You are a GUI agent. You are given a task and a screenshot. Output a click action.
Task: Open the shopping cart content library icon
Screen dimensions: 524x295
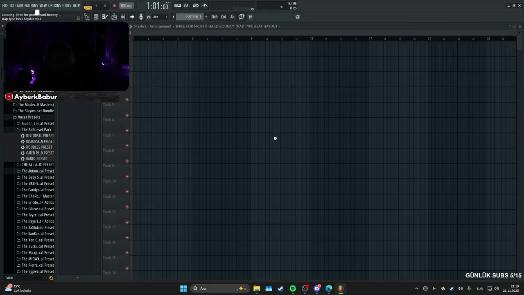pos(250,17)
